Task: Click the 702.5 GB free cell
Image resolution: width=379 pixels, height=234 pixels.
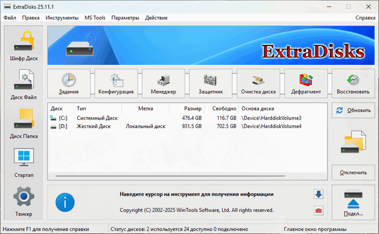Action: (226, 126)
